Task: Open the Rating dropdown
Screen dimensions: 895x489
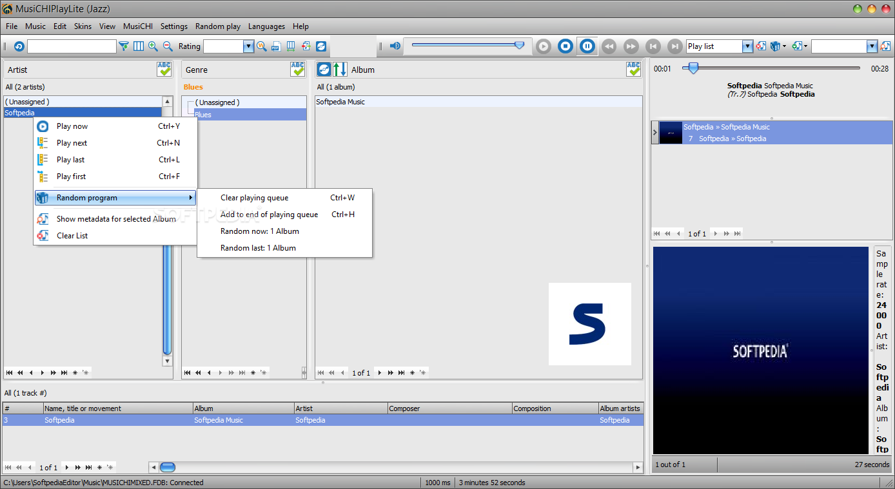Action: click(x=248, y=46)
